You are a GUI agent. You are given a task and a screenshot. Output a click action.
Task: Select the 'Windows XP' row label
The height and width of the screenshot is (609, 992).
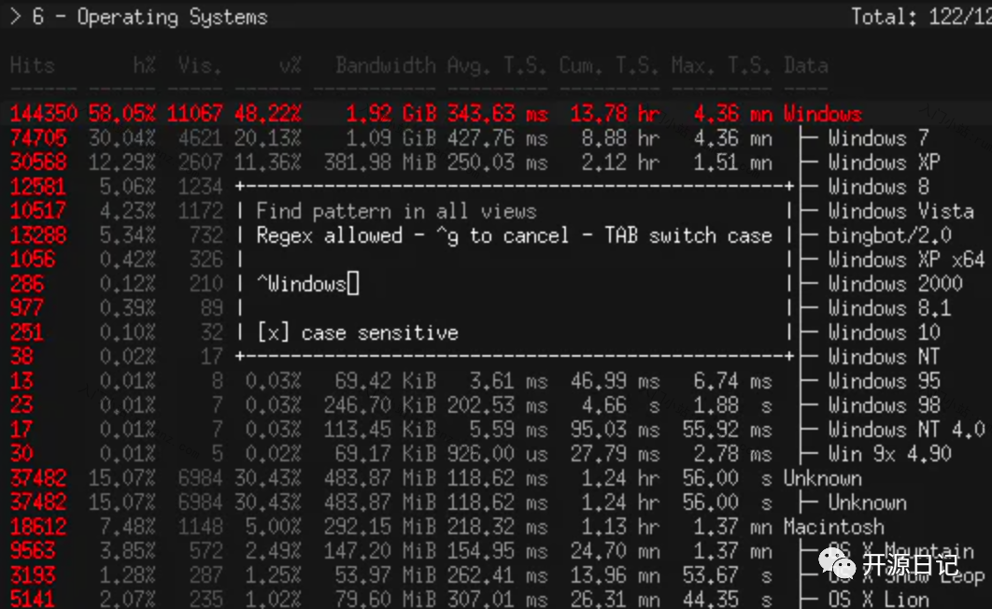884,163
